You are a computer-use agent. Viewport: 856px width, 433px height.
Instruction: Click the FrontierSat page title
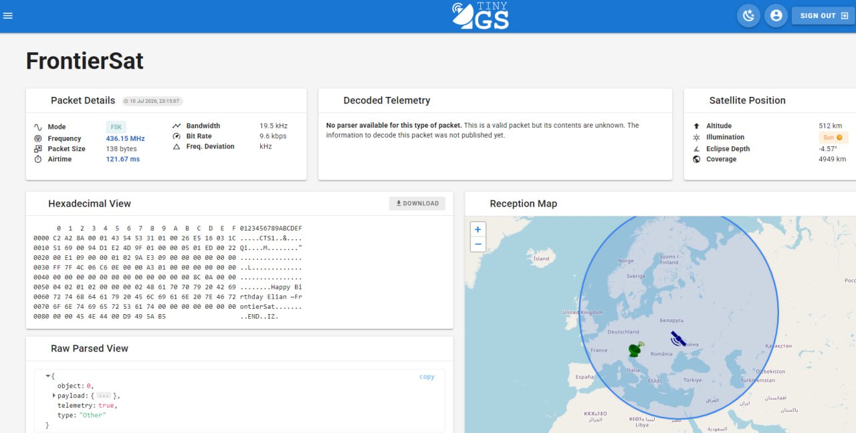(x=85, y=61)
